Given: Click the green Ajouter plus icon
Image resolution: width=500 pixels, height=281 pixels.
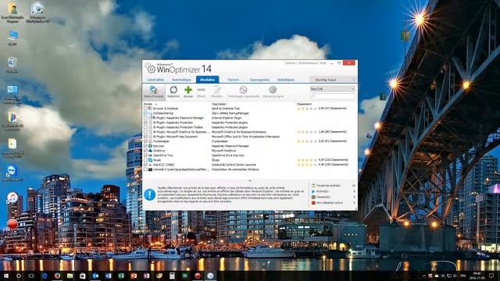Looking at the screenshot, I should coord(188,91).
